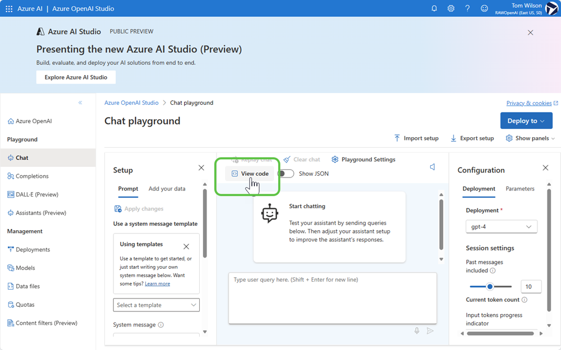Dismiss the Using templates tip card
561x350 pixels.
(x=186, y=246)
